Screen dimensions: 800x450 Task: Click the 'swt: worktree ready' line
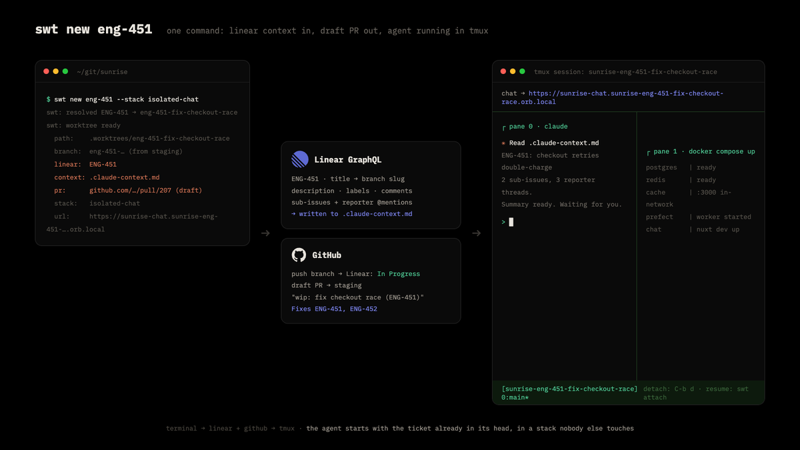click(83, 125)
